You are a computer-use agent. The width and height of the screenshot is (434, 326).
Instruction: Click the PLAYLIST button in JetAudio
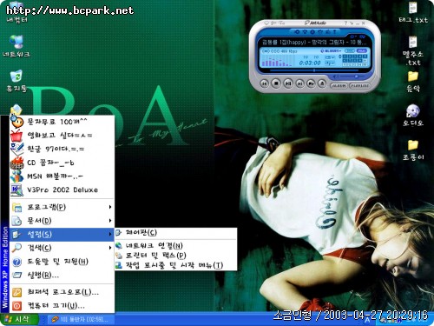tap(359, 86)
